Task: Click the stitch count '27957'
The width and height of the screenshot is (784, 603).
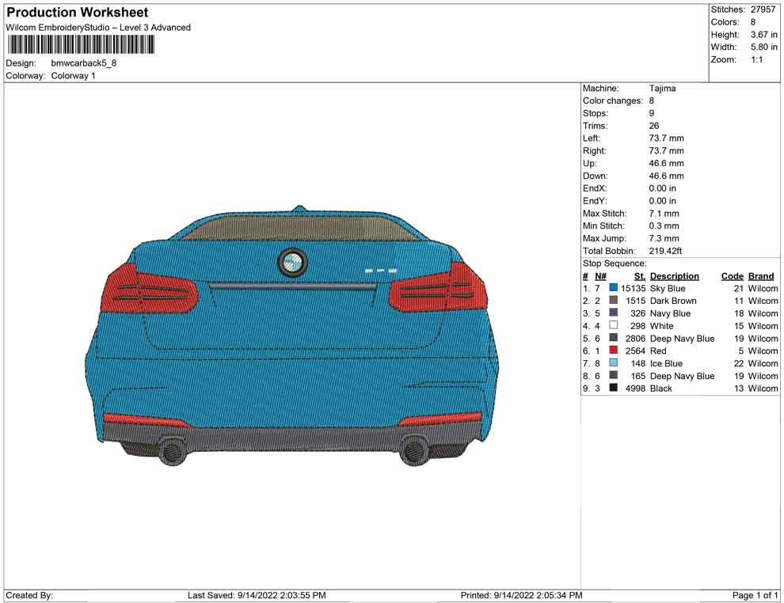Action: 763,9
